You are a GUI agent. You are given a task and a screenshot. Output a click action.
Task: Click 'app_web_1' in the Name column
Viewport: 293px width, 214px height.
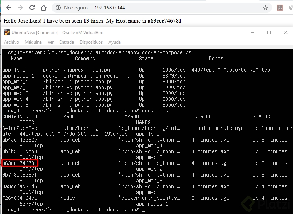point(15,82)
